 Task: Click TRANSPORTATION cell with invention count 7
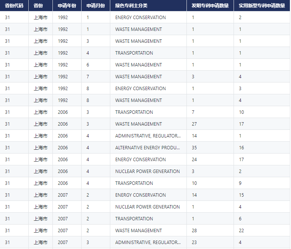tap(148, 112)
